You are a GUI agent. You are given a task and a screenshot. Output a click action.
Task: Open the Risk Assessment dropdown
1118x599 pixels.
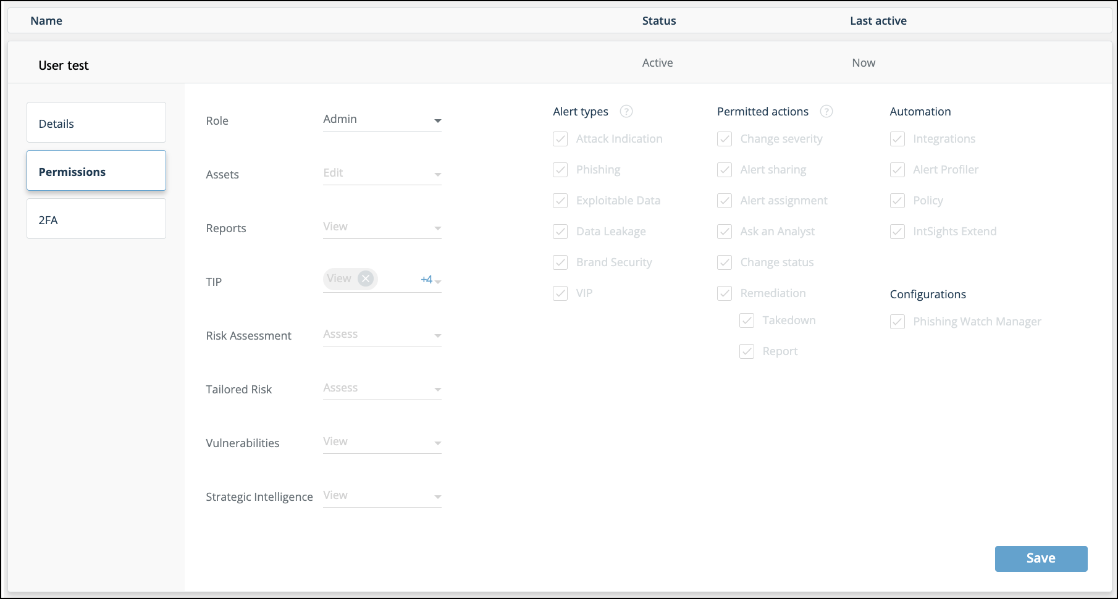(x=382, y=335)
